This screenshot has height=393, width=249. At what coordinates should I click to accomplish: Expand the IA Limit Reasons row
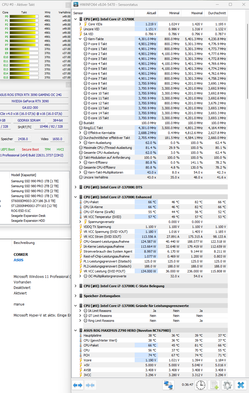click(80, 311)
